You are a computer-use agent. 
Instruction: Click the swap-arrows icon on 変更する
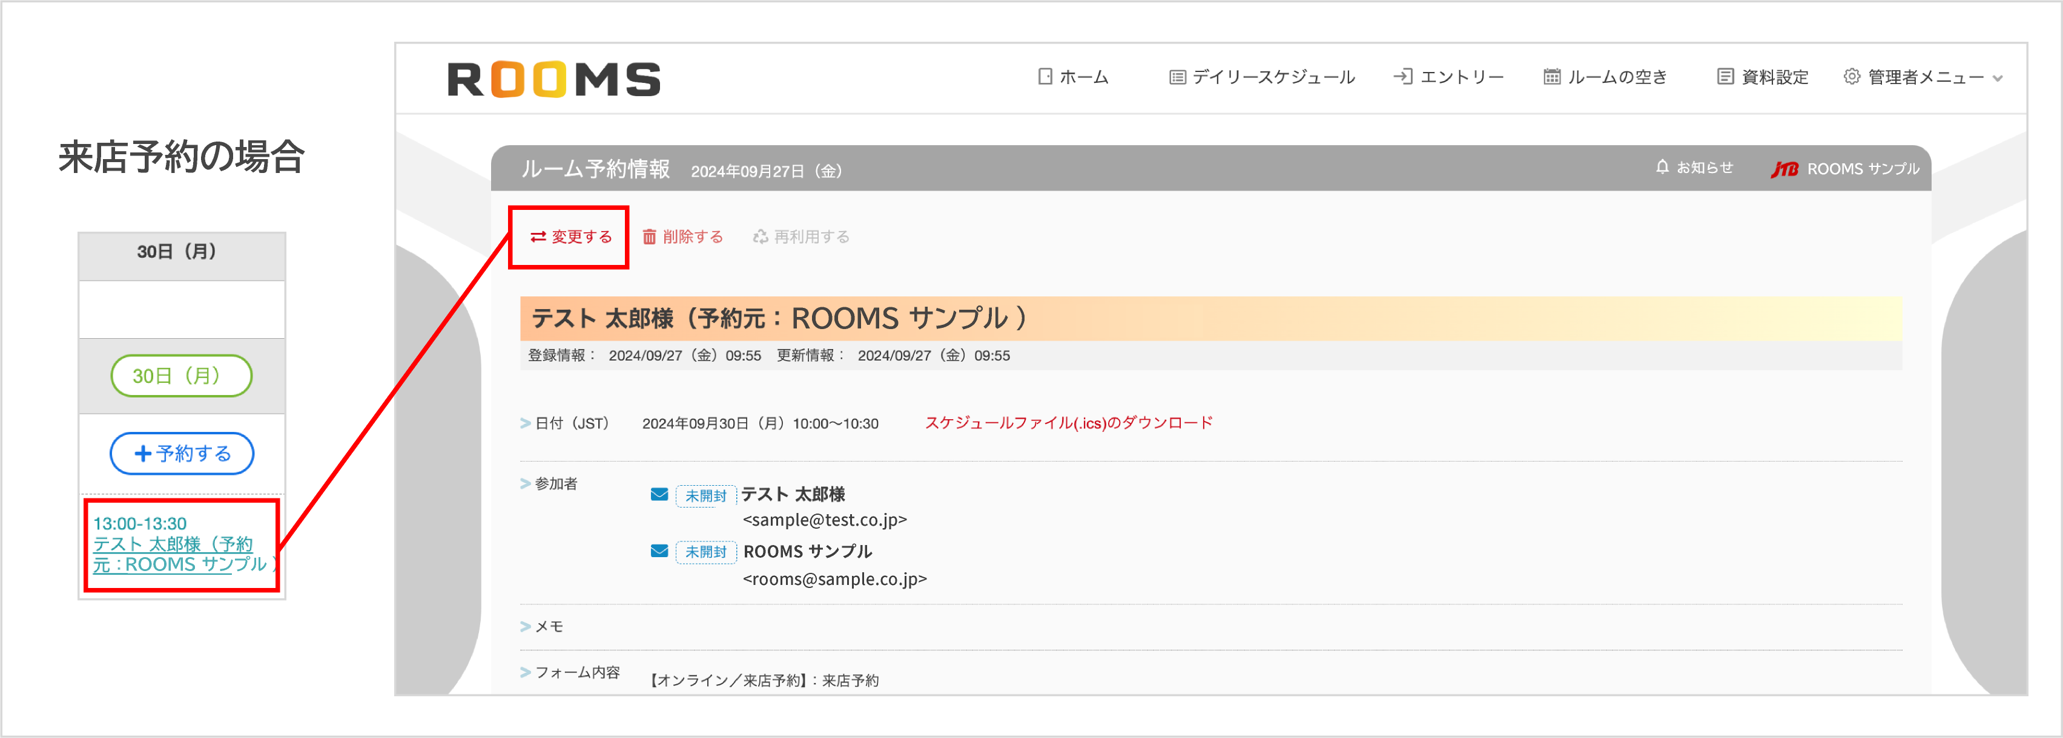pyautogui.click(x=538, y=236)
